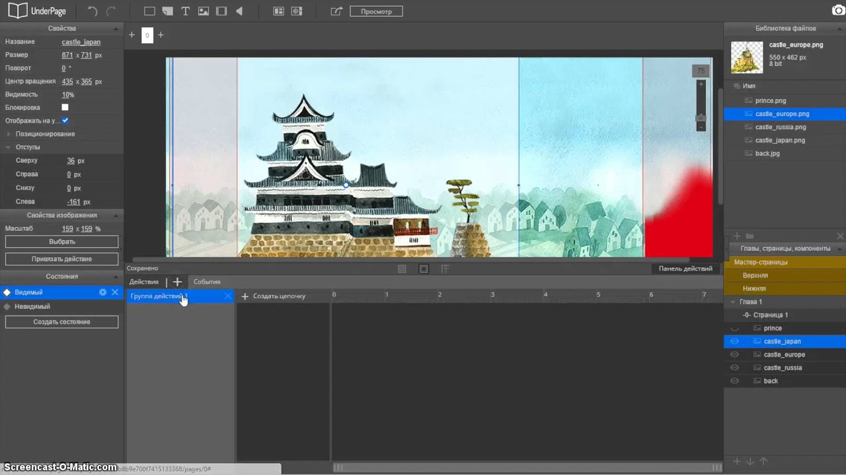Toggle visibility of the back layer
The width and height of the screenshot is (846, 475).
(x=734, y=381)
